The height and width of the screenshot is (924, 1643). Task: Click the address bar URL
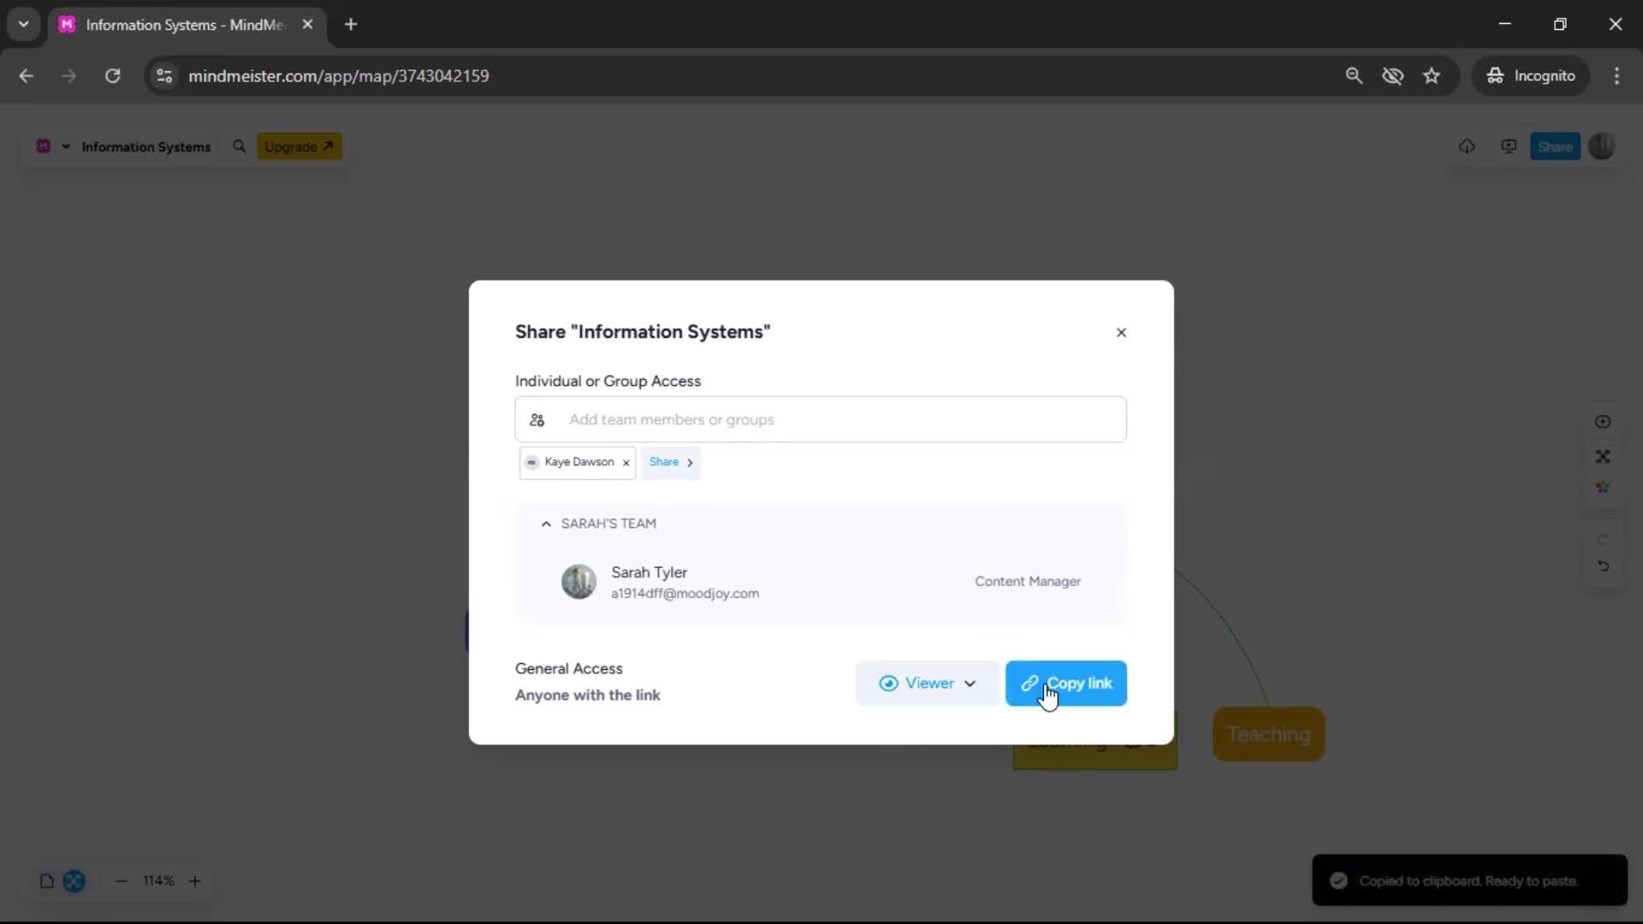coord(339,75)
